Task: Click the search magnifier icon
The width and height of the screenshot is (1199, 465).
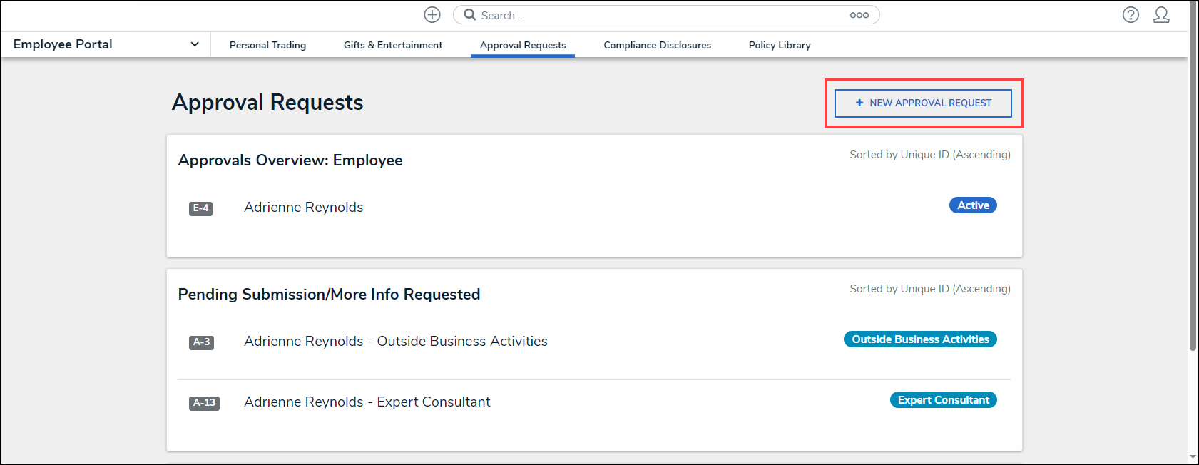Action: click(470, 15)
